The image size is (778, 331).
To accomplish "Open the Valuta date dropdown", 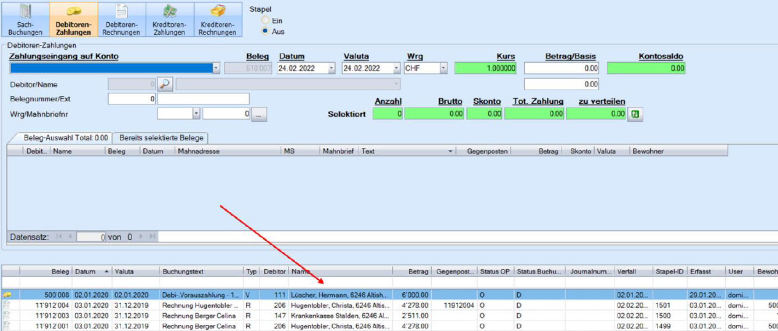I will tap(396, 69).
